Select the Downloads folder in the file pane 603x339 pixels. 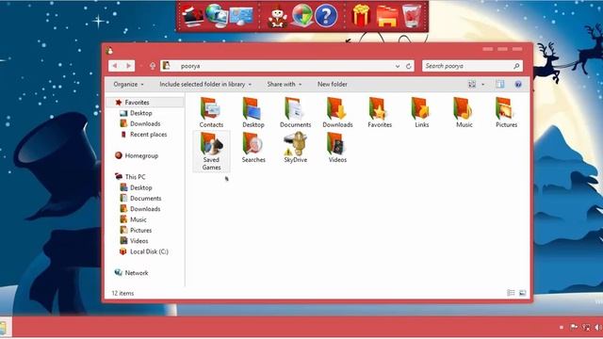click(337, 112)
